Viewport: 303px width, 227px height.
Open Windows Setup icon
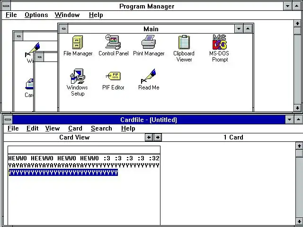(78, 76)
